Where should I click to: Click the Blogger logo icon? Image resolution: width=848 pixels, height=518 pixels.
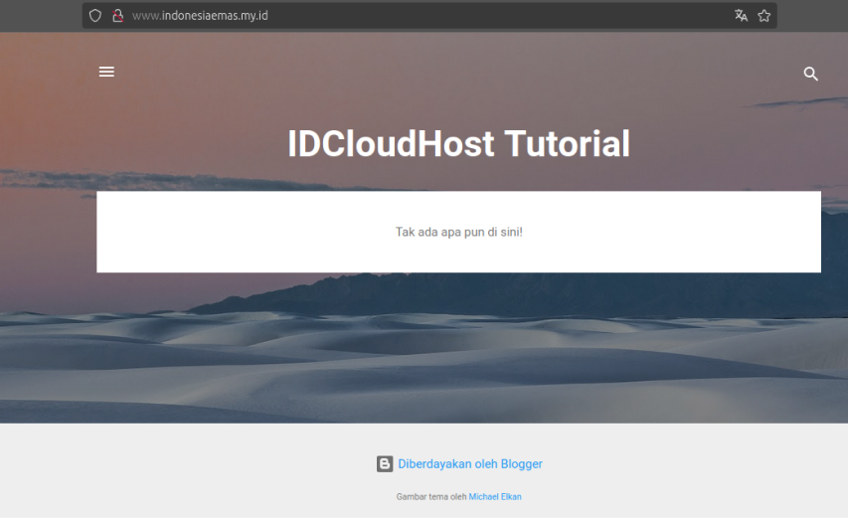click(385, 464)
